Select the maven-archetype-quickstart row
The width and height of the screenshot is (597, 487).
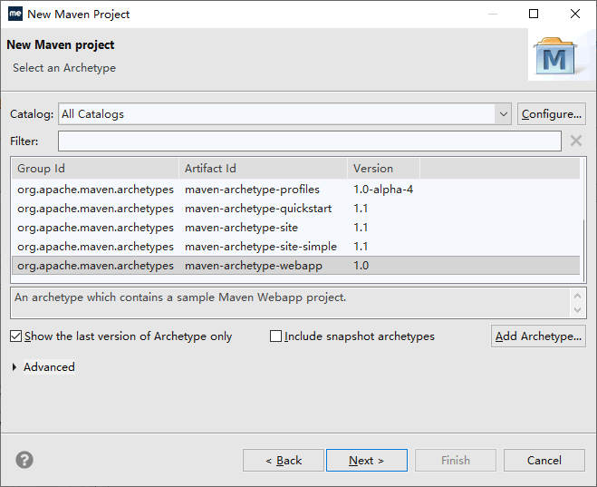tap(258, 209)
